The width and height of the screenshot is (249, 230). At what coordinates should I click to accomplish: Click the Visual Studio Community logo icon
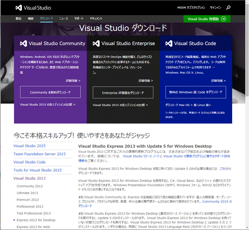point(23,43)
